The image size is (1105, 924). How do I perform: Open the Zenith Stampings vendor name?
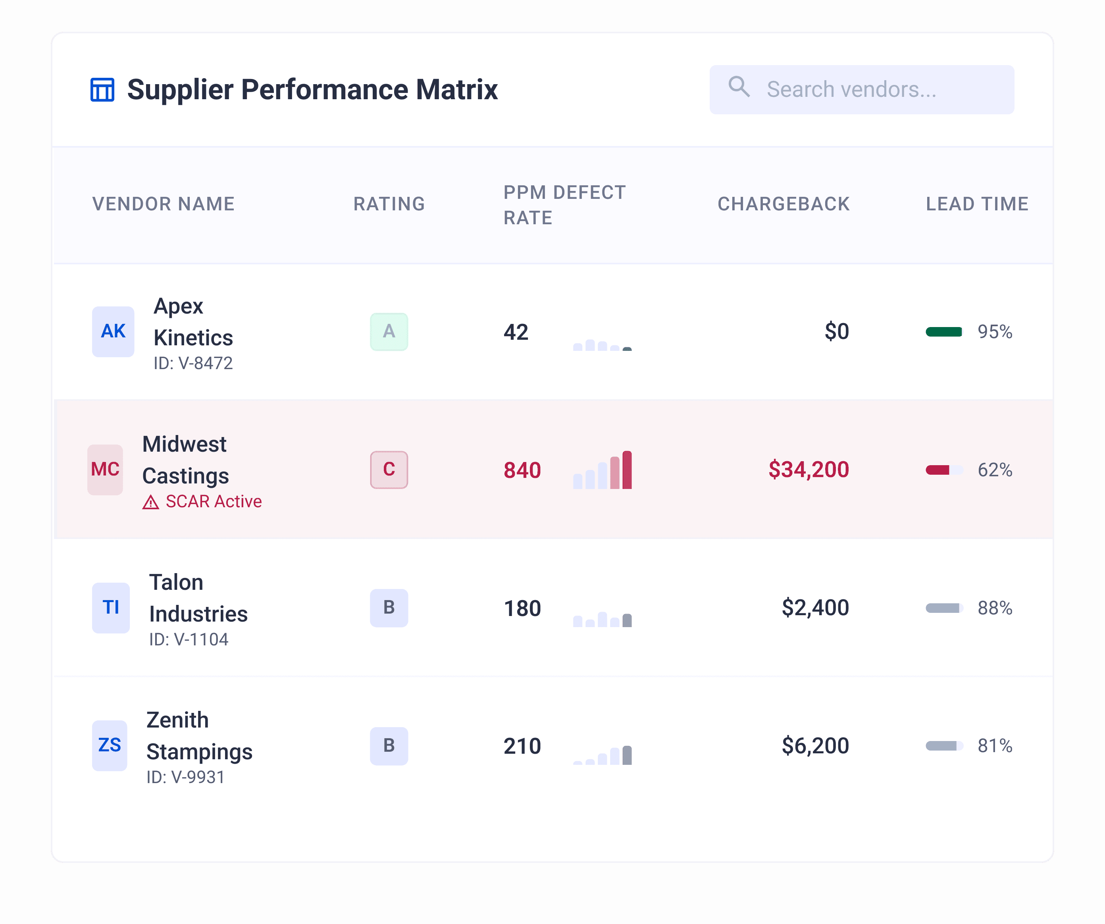click(199, 736)
